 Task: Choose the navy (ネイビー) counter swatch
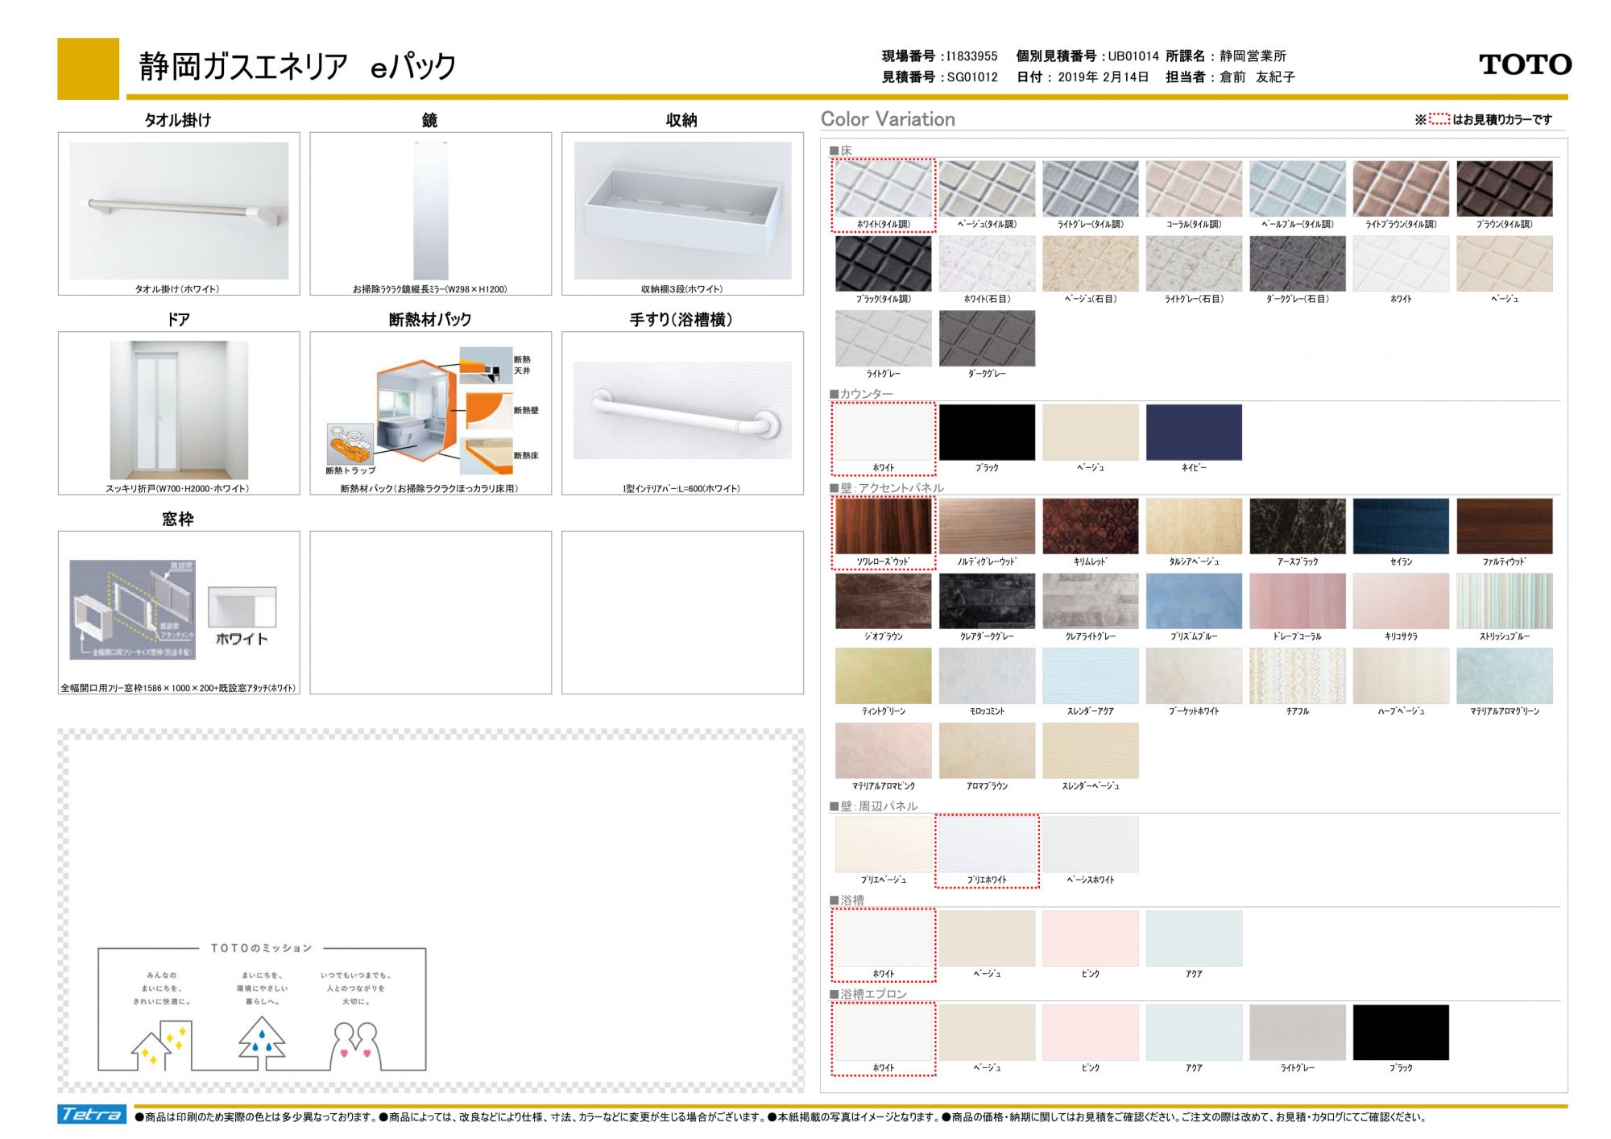pyautogui.click(x=1194, y=433)
